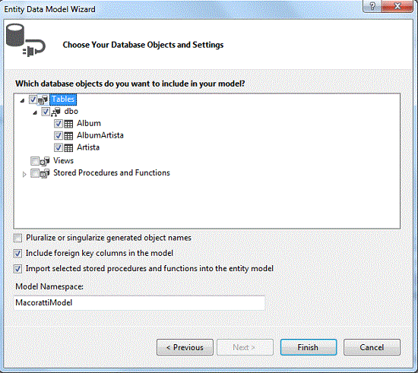Click the Tables folder icon
This screenshot has width=418, height=373.
tap(43, 100)
